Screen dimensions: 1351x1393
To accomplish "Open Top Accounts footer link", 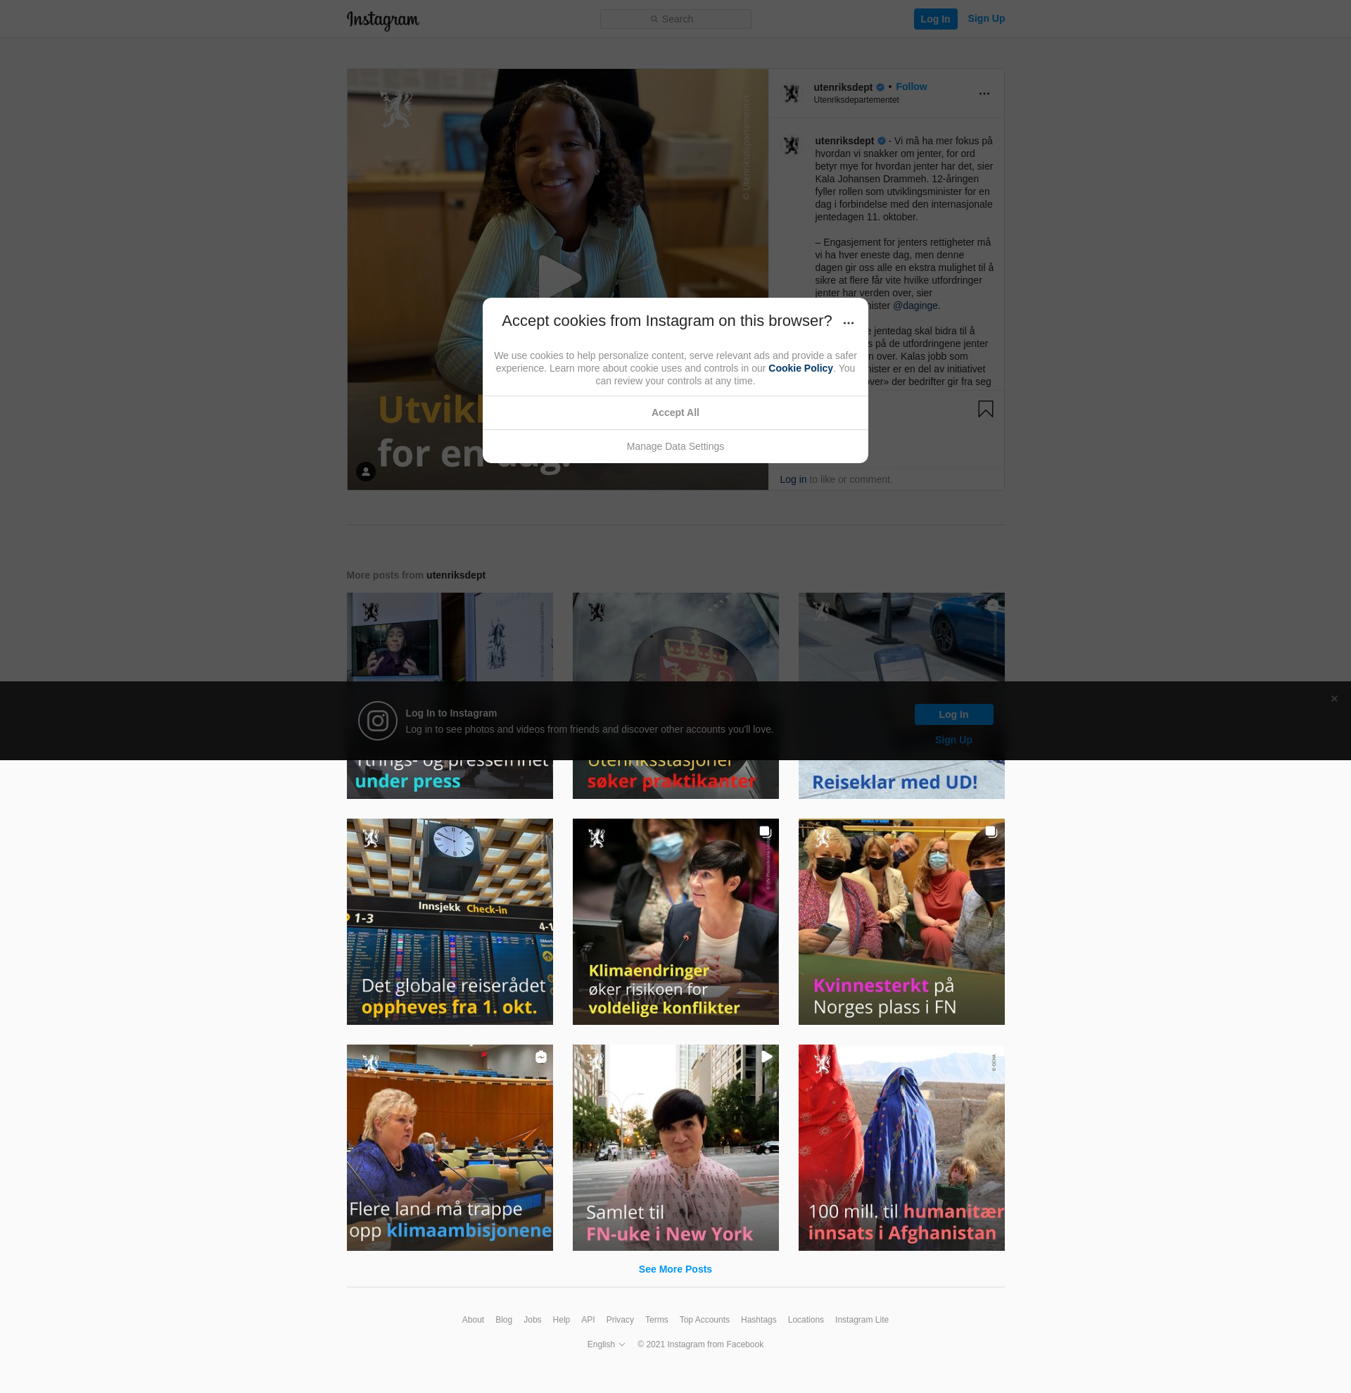I will [704, 1320].
